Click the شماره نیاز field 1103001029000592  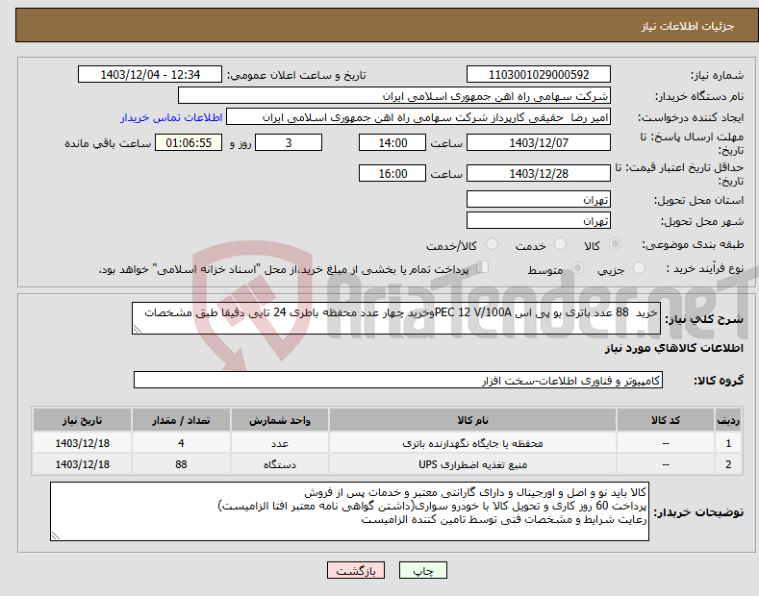tap(539, 75)
